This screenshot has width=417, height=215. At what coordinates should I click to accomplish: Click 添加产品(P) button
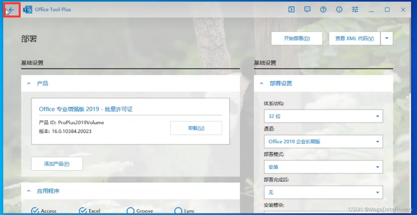[x=57, y=164]
